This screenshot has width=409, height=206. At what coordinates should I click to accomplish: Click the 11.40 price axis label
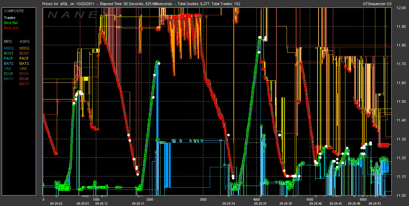click(x=401, y=120)
